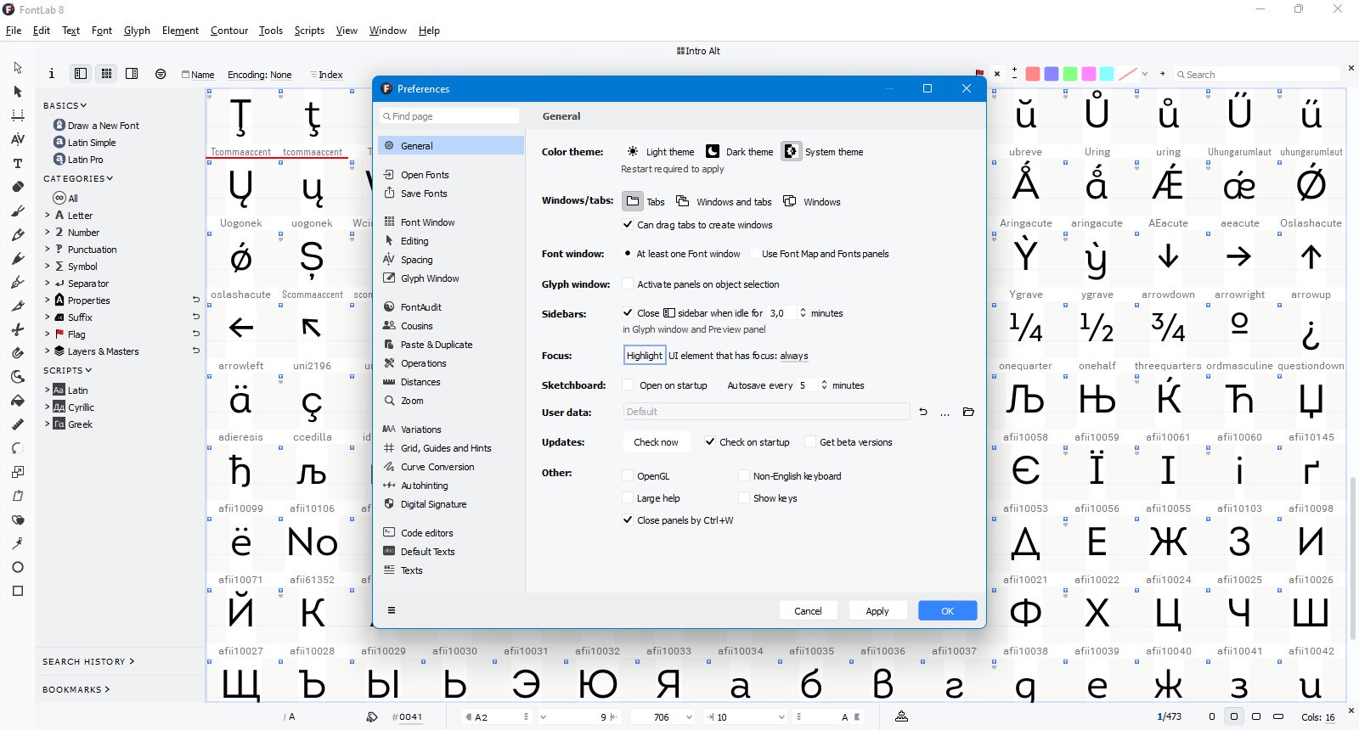Pick the cyan color flag swatch
Screen dimensions: 1359x730
[x=1108, y=74]
